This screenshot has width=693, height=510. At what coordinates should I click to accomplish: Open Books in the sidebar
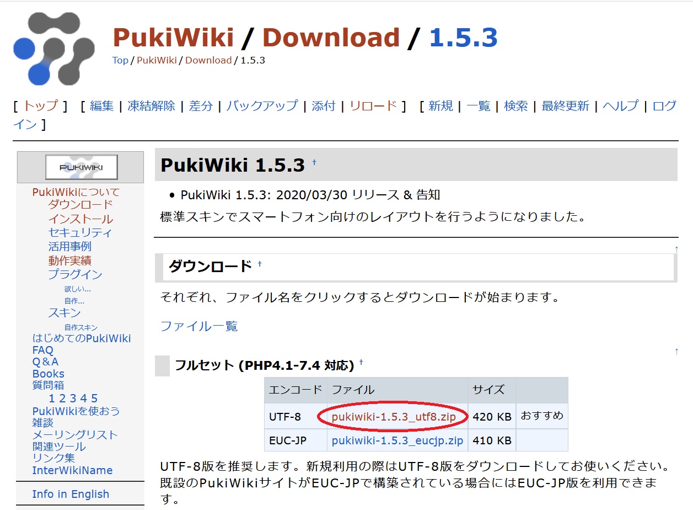pos(48,374)
